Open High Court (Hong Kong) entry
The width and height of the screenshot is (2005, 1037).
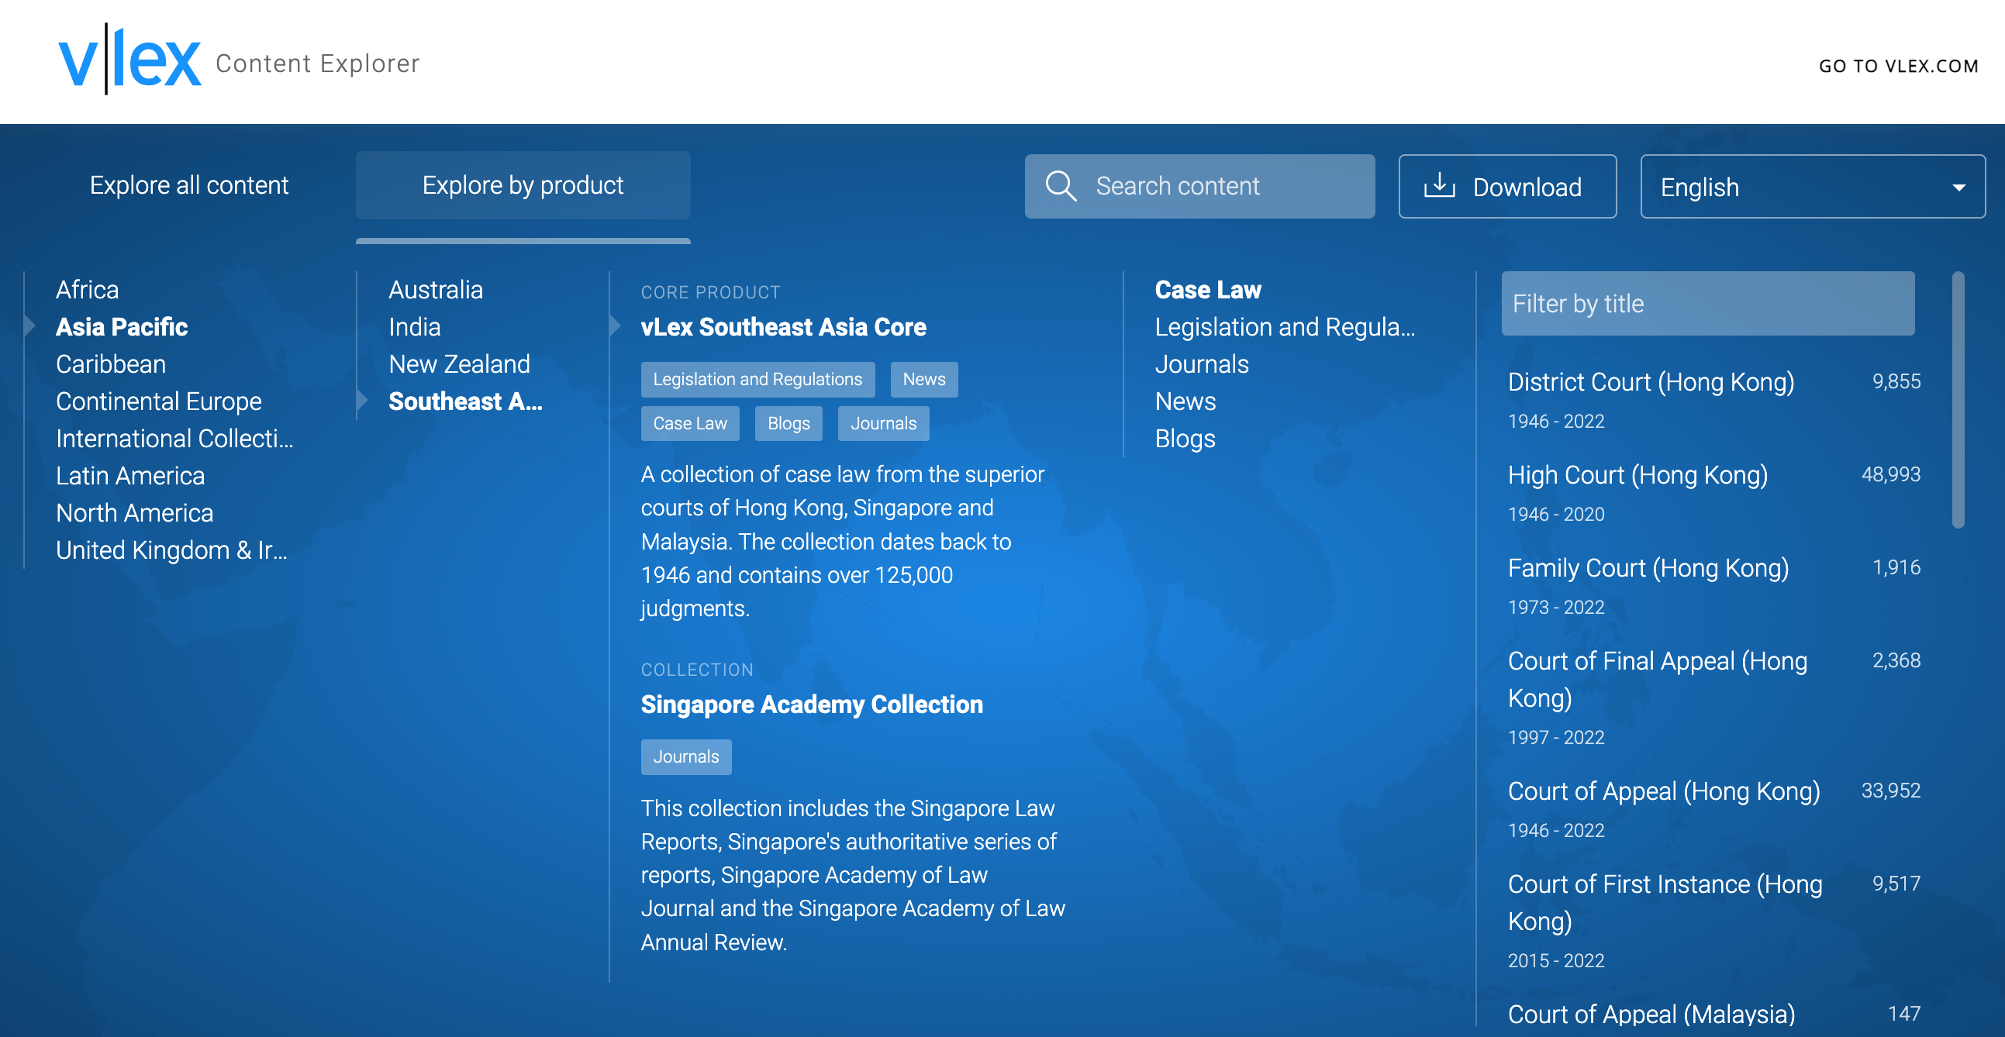click(1637, 474)
